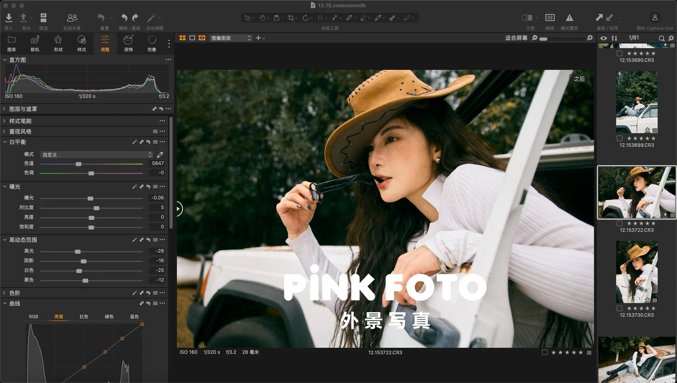Tick the checkbox under thumbnail 12.153699.CR3

620,138
